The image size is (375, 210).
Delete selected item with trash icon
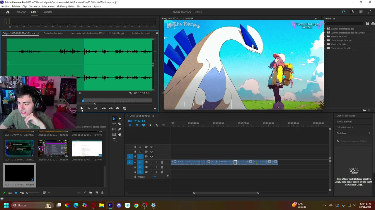click(102, 193)
